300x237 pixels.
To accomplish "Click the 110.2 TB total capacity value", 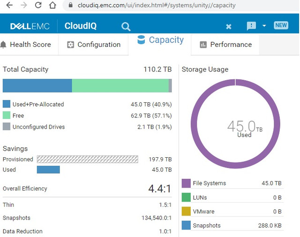I will (x=157, y=69).
